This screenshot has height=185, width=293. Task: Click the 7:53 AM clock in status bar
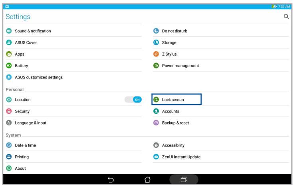(284, 6)
